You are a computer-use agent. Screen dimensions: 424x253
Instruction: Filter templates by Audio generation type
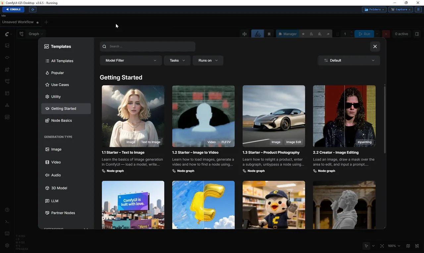(66, 175)
